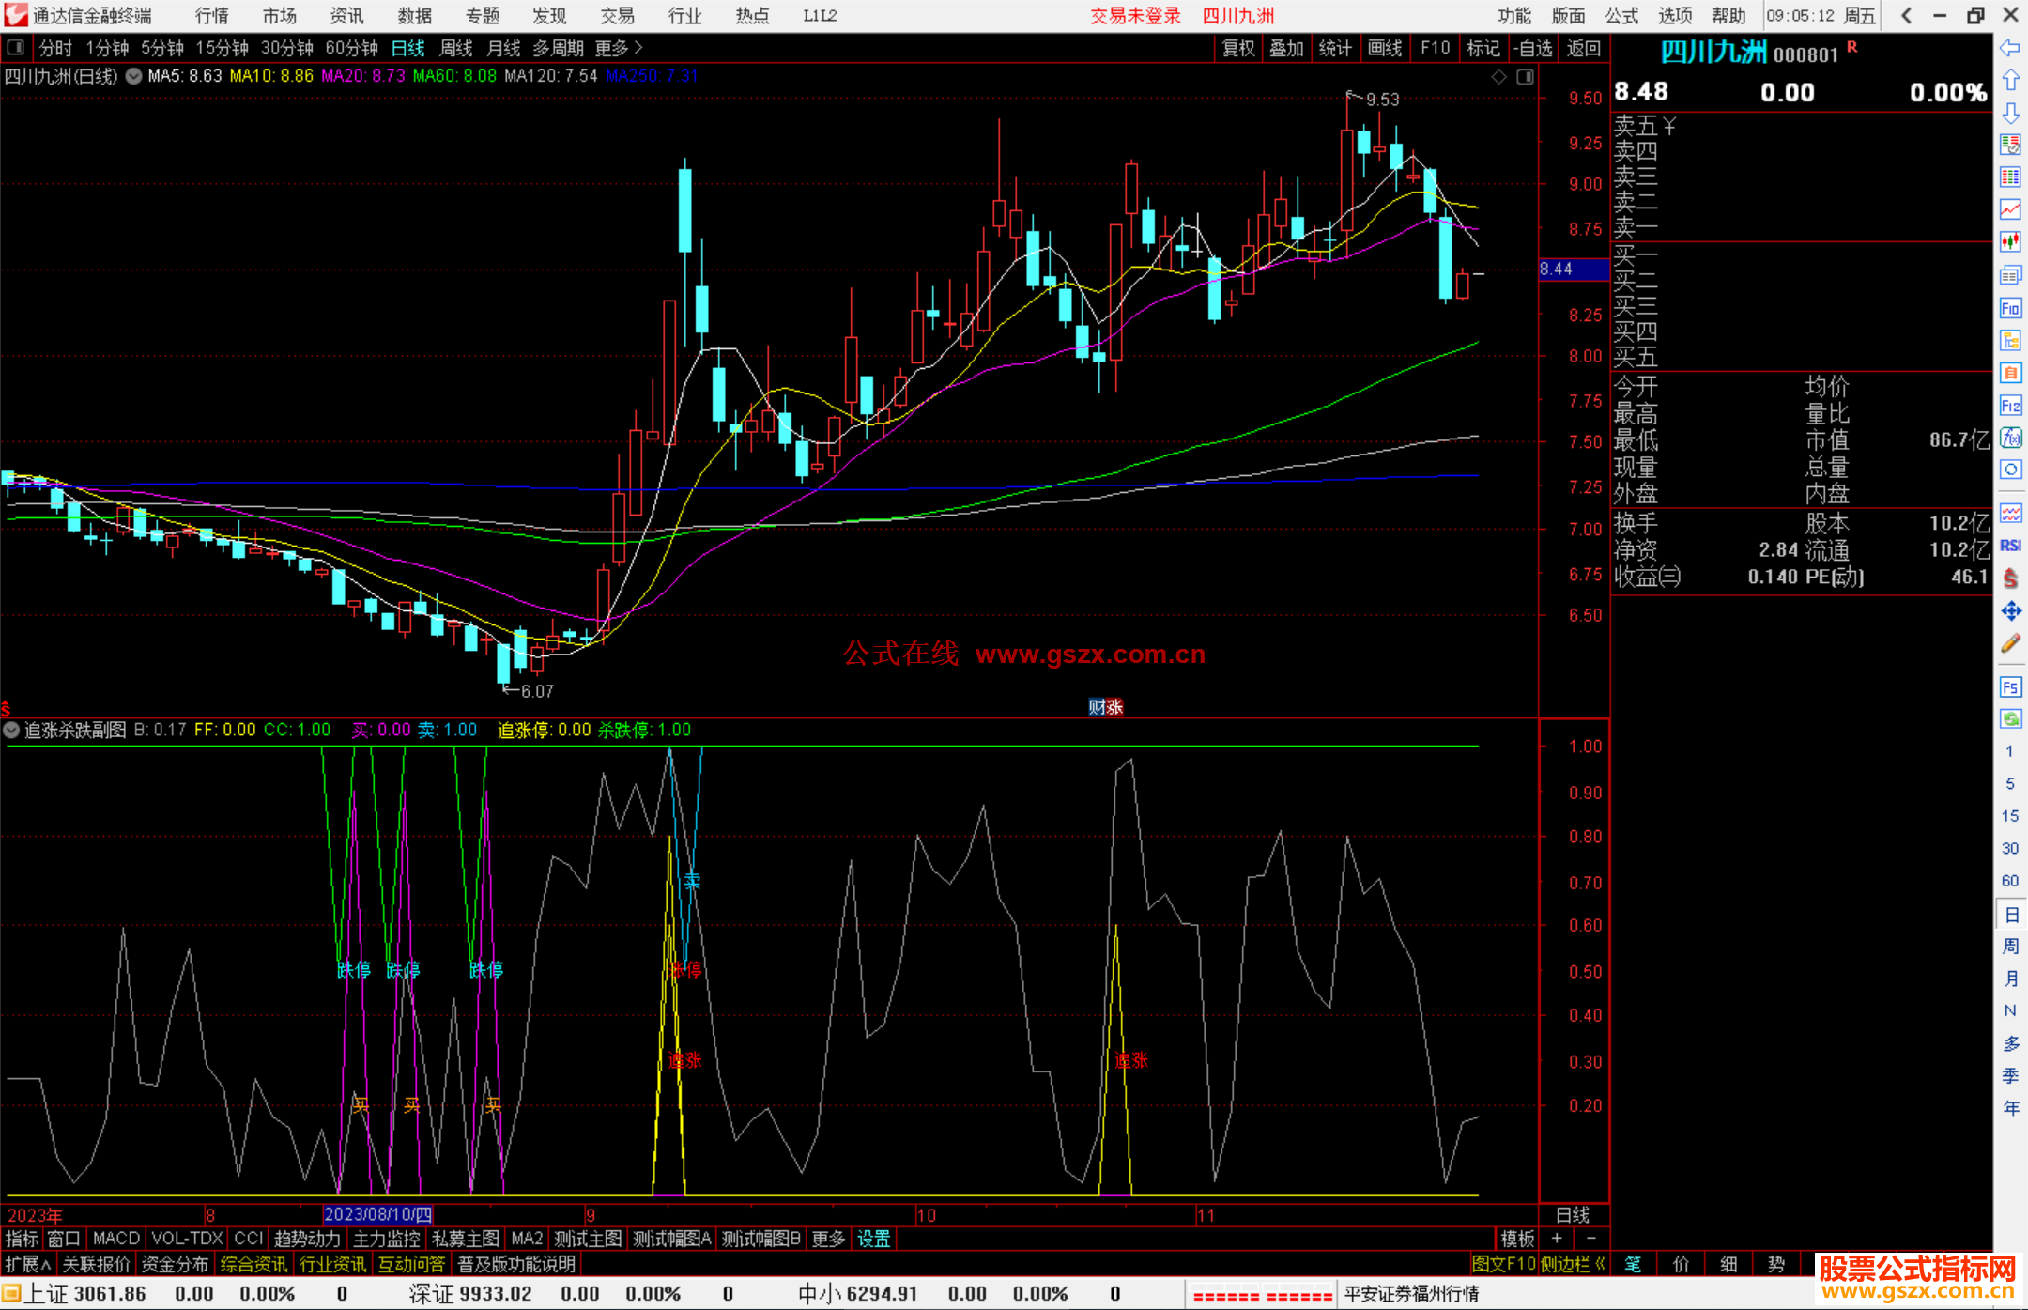The width and height of the screenshot is (2028, 1310).
Task: Select the pencil drawing tool icon
Action: coord(2010,644)
